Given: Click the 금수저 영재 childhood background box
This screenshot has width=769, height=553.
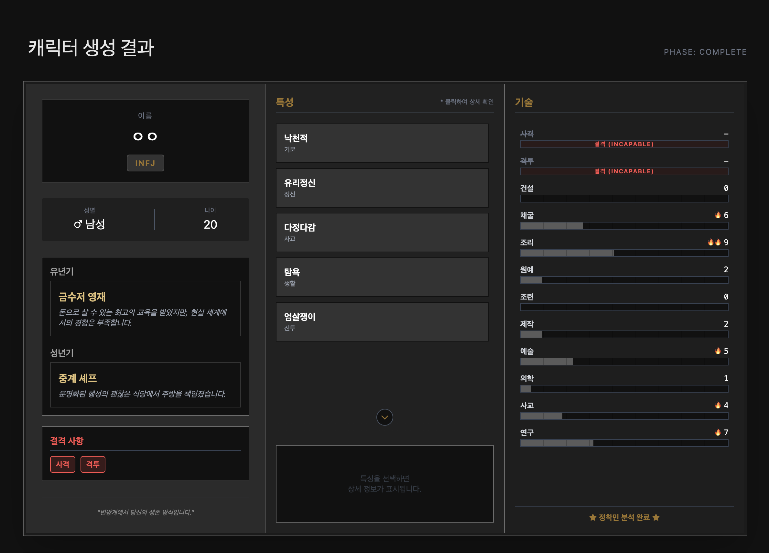Looking at the screenshot, I should (x=145, y=308).
